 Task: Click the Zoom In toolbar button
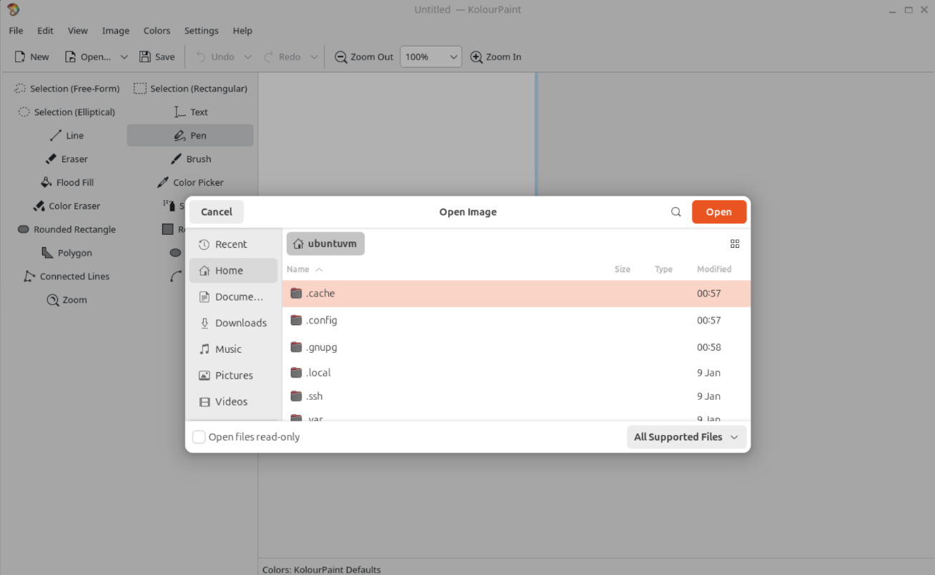coord(496,57)
